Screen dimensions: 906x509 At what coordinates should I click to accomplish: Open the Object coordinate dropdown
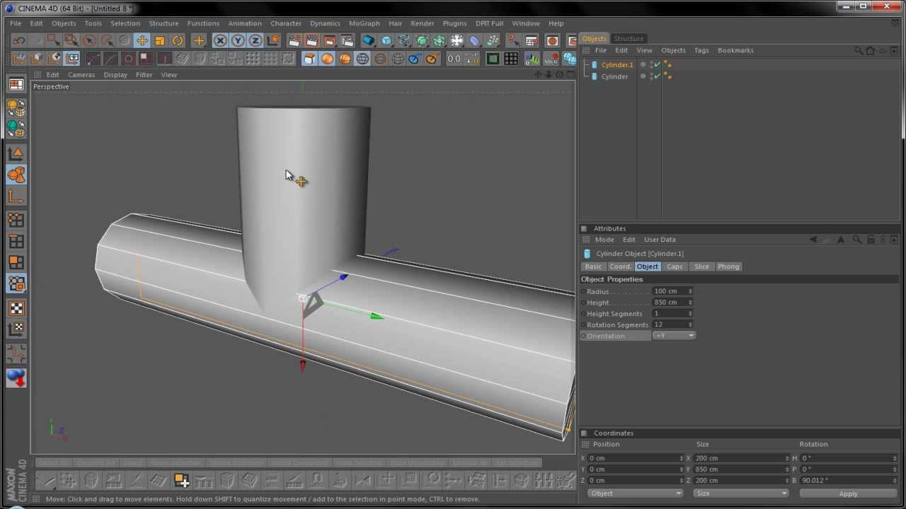pyautogui.click(x=634, y=493)
